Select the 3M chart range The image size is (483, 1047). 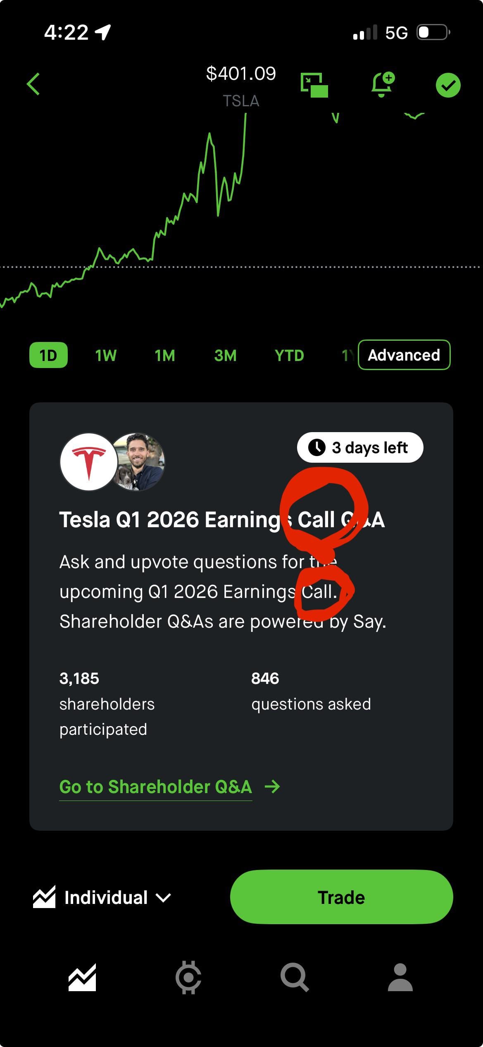click(226, 355)
